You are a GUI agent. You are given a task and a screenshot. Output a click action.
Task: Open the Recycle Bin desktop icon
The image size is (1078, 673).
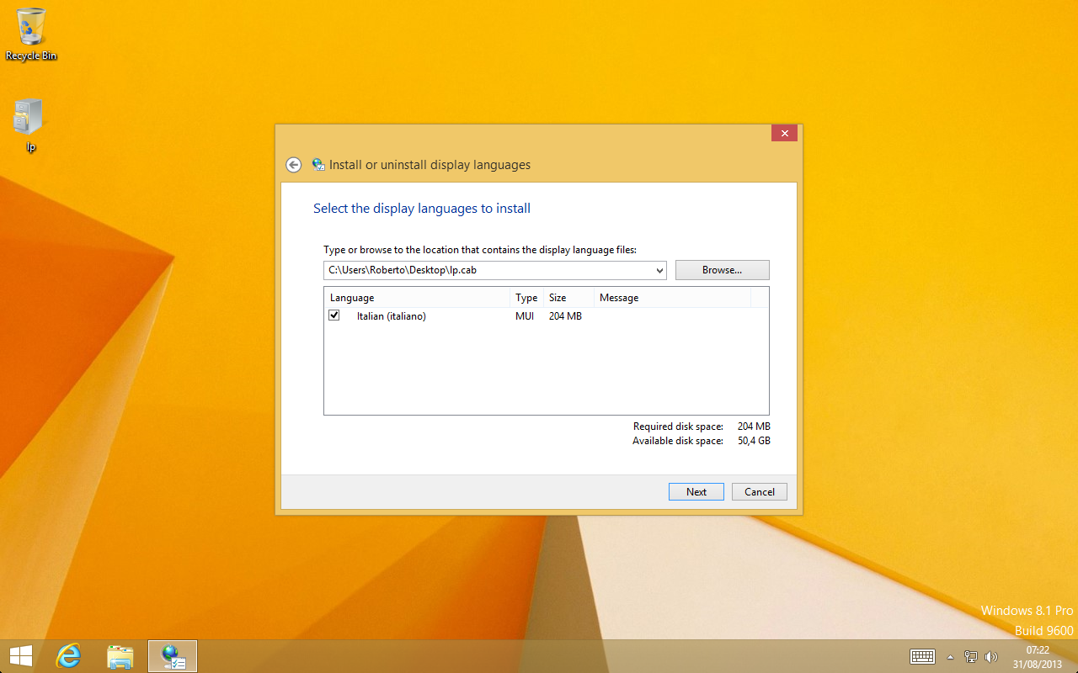pyautogui.click(x=31, y=35)
